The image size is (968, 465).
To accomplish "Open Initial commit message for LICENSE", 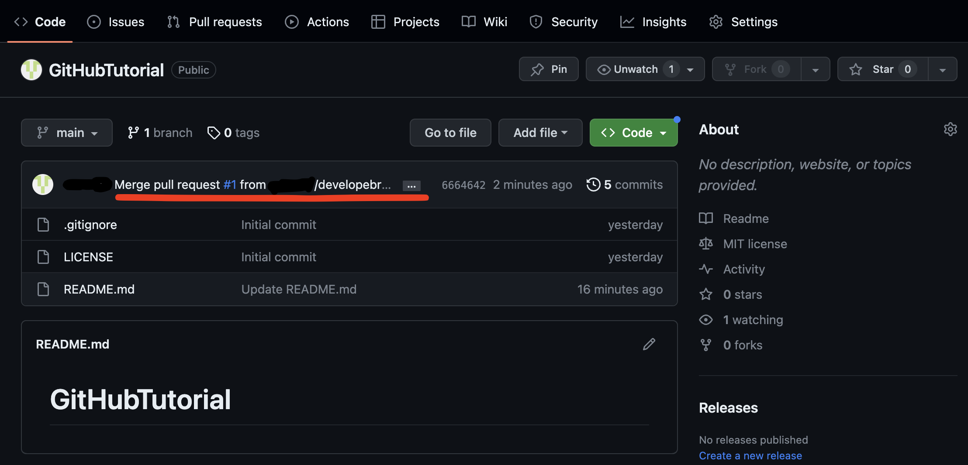I will (279, 257).
